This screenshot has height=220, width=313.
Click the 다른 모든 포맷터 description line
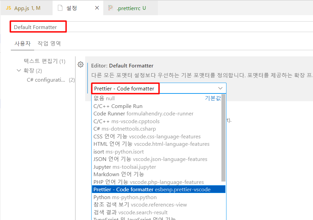tap(202, 75)
